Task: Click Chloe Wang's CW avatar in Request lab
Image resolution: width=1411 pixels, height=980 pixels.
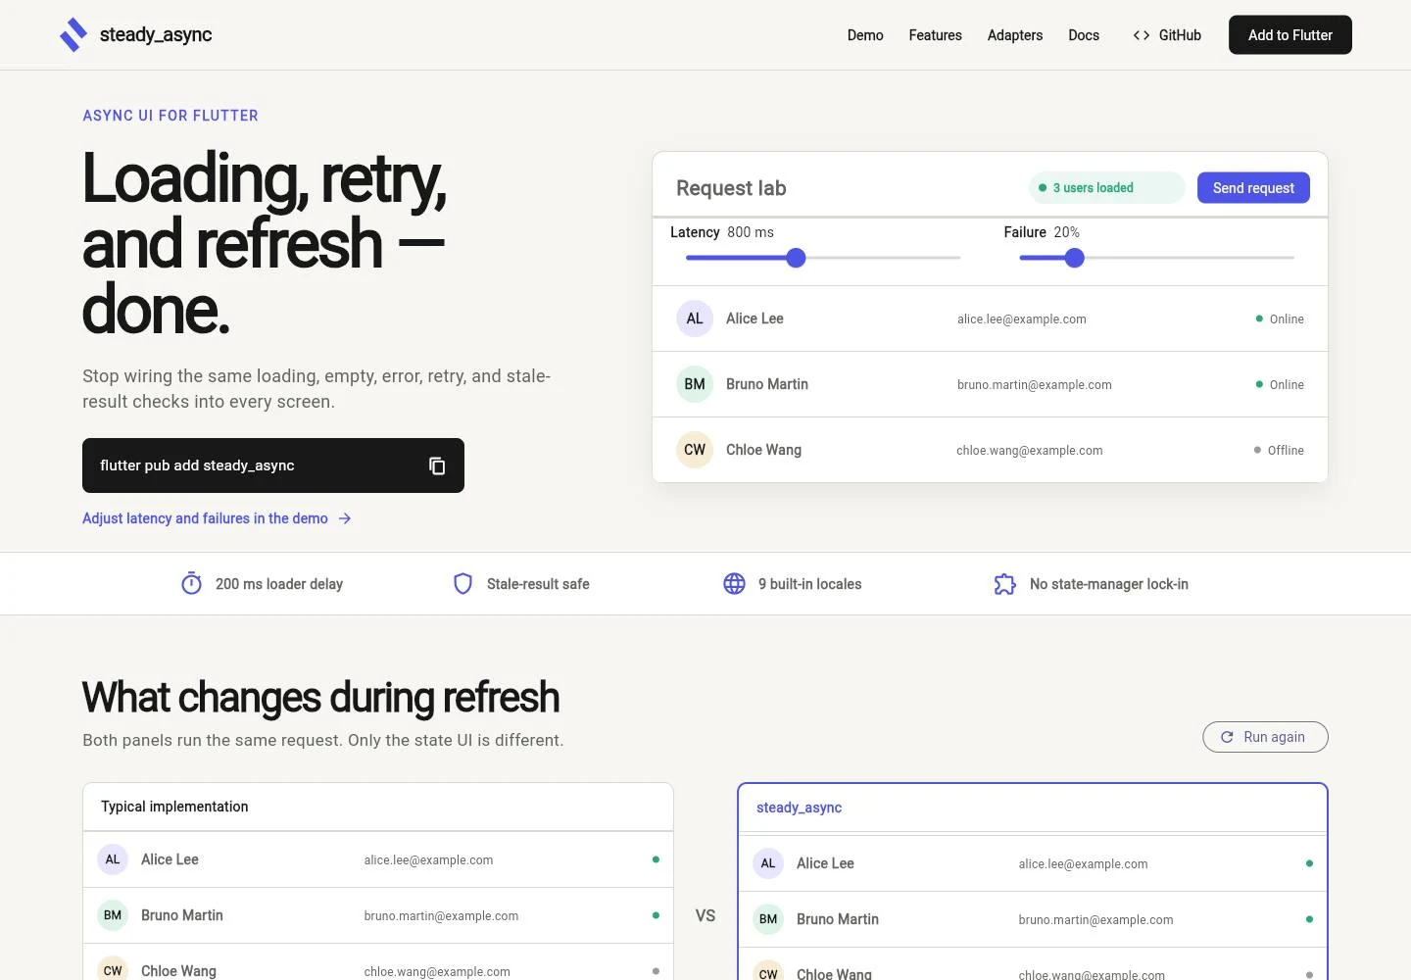Action: tap(695, 450)
